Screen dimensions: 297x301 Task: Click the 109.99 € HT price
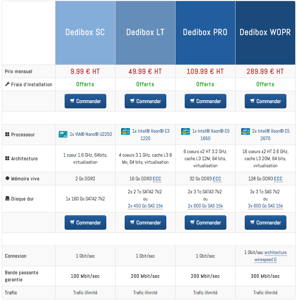[x=205, y=71]
